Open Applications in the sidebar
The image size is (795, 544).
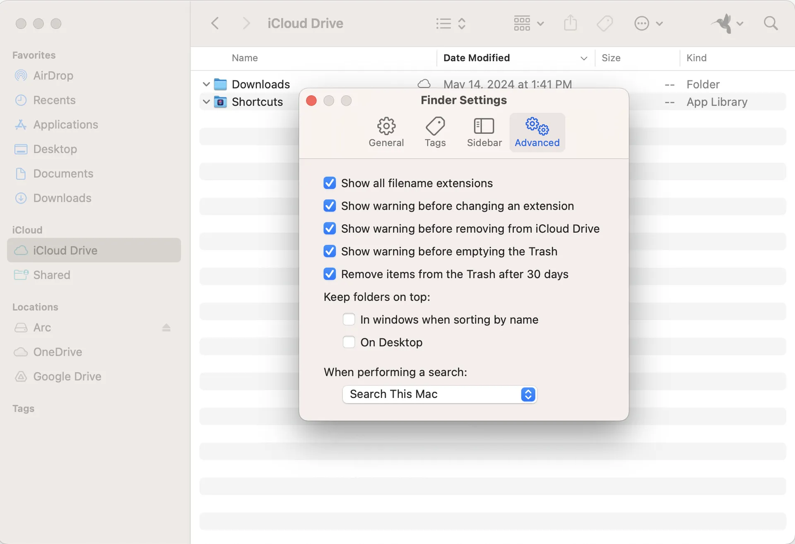point(94,124)
